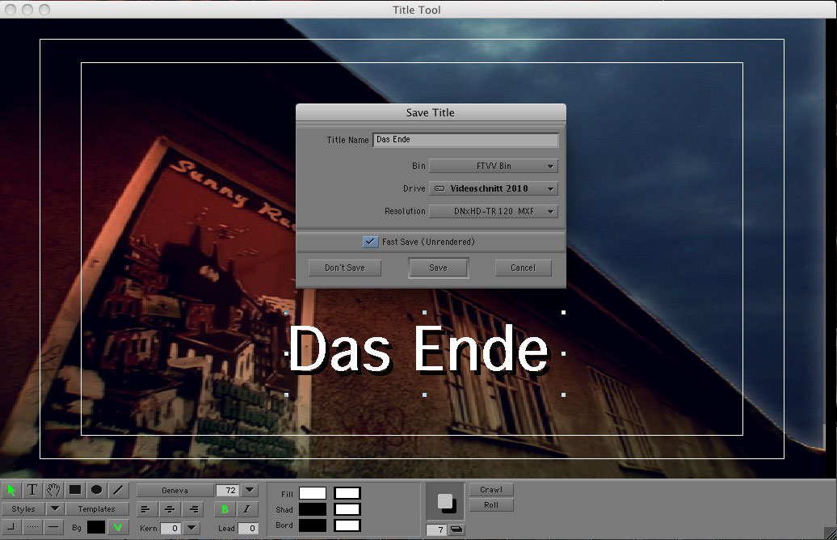Select the Rectangle shape tool

pos(75,490)
